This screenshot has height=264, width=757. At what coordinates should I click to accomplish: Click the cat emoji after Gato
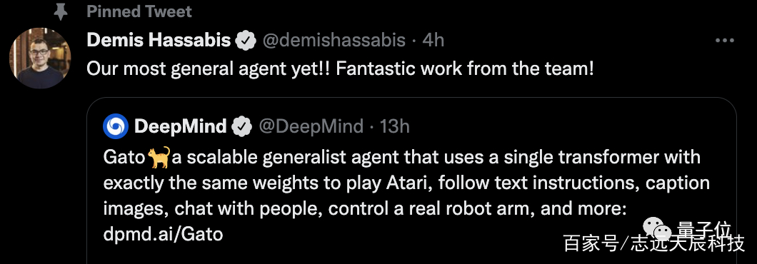(159, 158)
